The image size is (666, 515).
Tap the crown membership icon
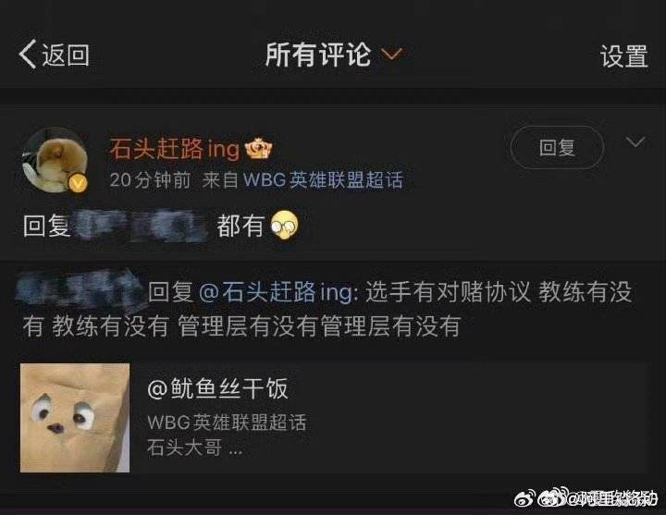pyautogui.click(x=260, y=149)
